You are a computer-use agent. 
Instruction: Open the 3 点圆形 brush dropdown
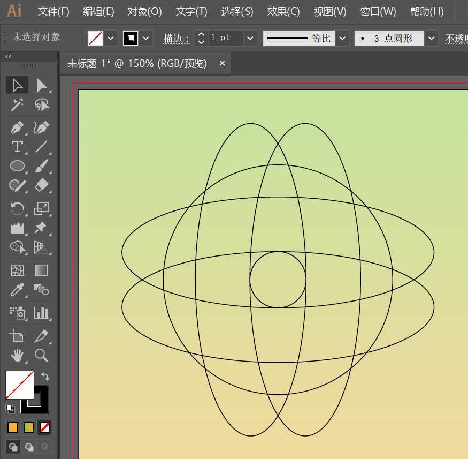coord(432,38)
